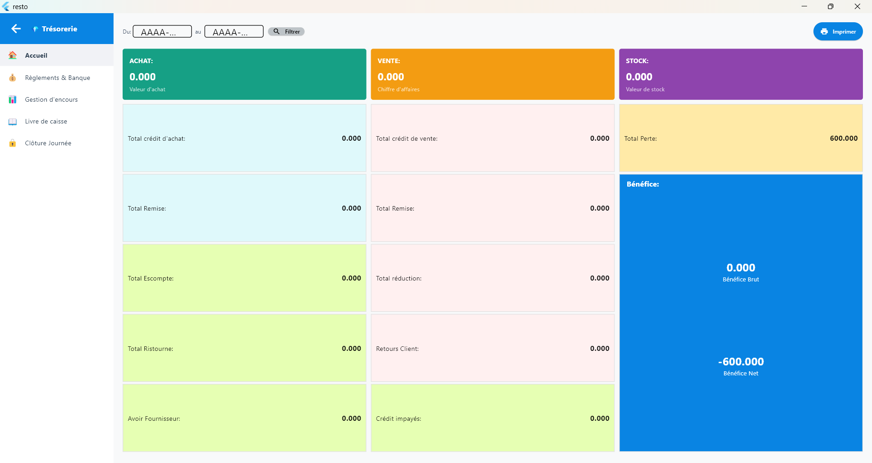Select the VENTE summary card

click(x=493, y=74)
